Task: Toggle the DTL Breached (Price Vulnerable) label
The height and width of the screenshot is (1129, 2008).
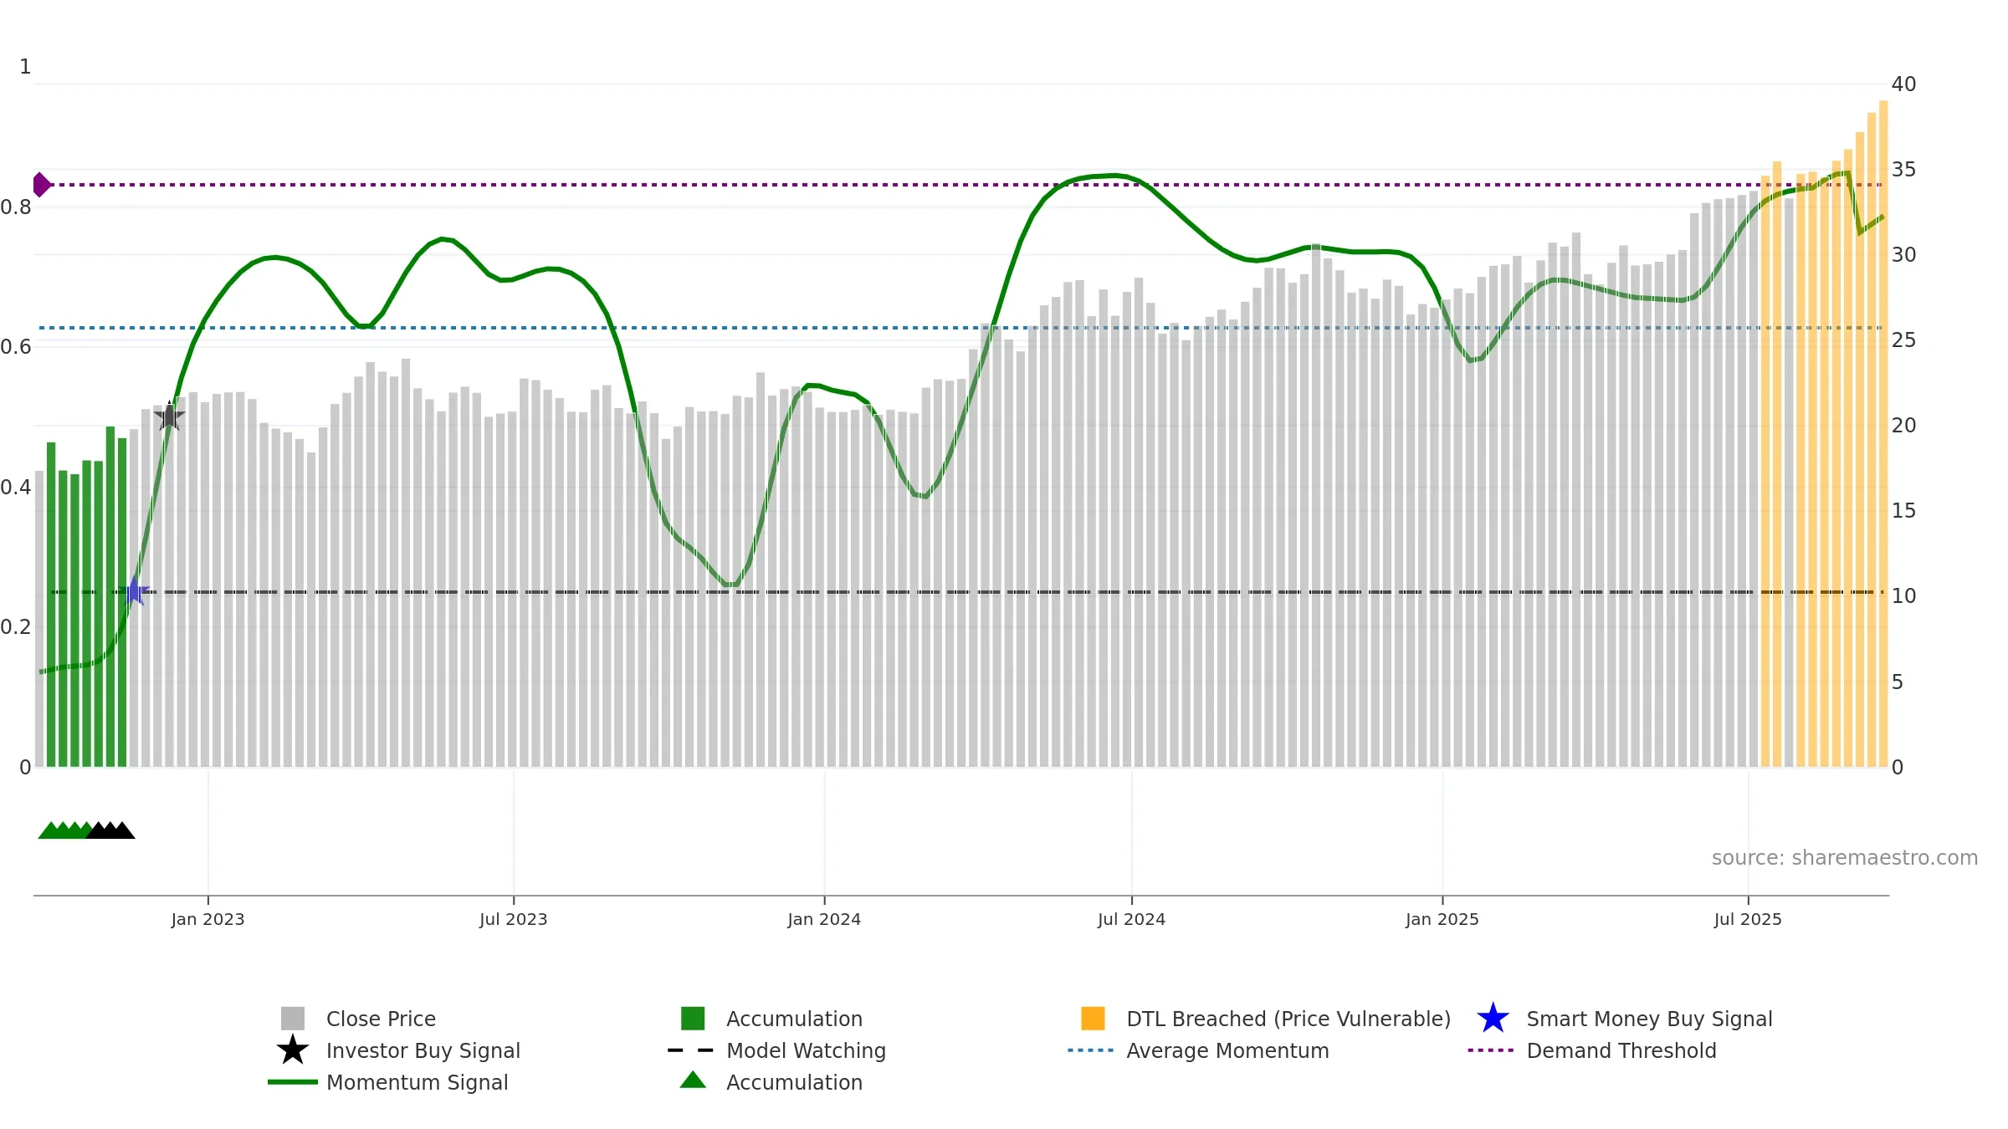Action: [x=1288, y=1019]
